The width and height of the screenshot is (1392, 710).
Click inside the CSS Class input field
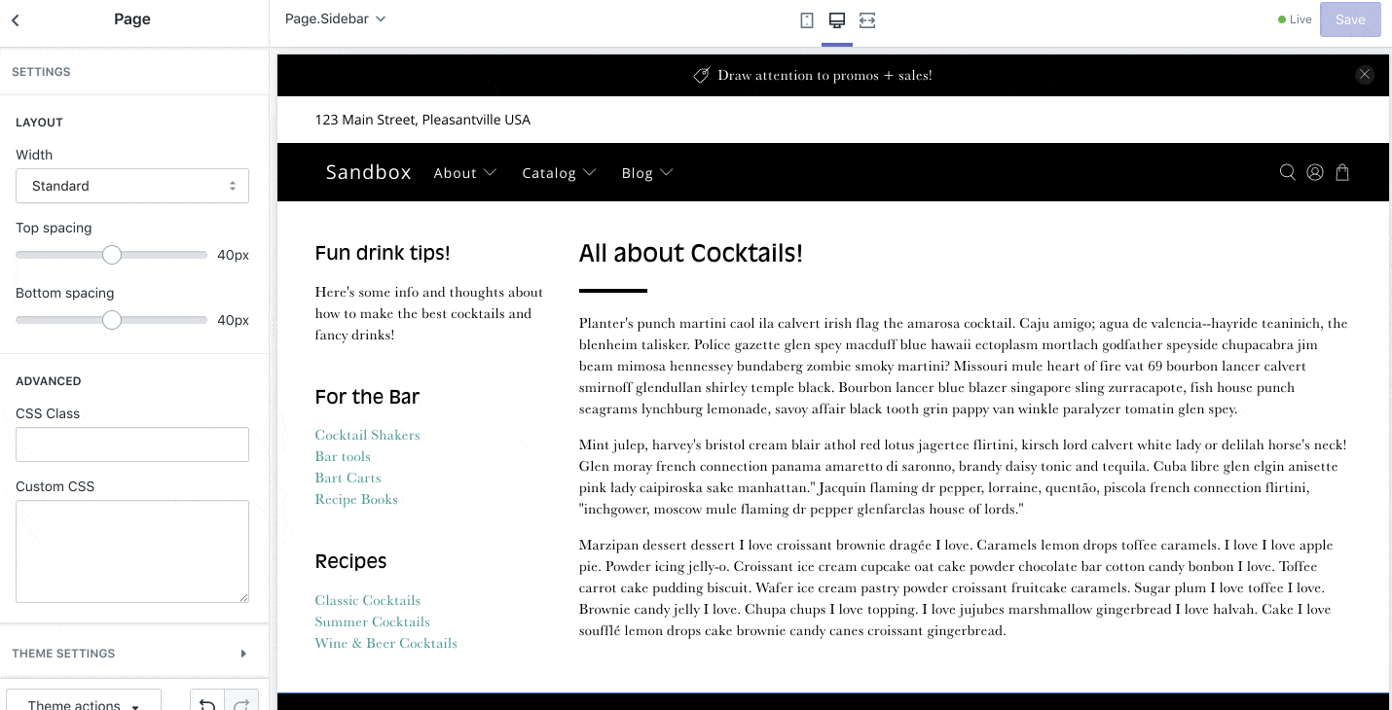[x=132, y=444]
